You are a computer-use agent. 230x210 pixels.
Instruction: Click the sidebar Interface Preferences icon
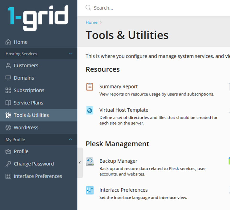[8, 176]
